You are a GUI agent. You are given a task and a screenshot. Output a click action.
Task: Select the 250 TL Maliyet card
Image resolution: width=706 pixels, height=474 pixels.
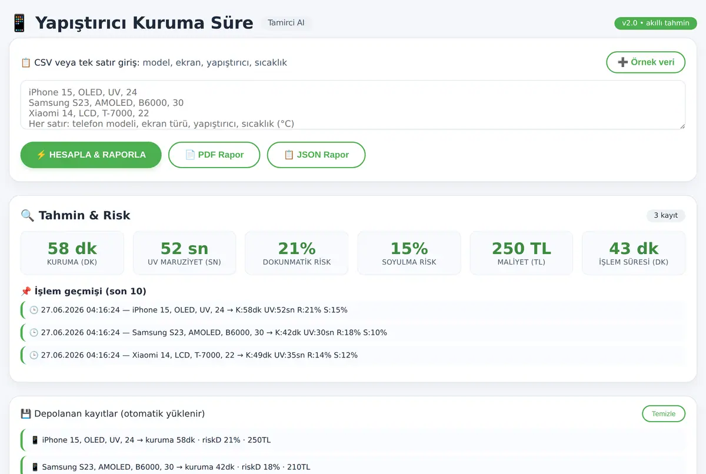(521, 253)
